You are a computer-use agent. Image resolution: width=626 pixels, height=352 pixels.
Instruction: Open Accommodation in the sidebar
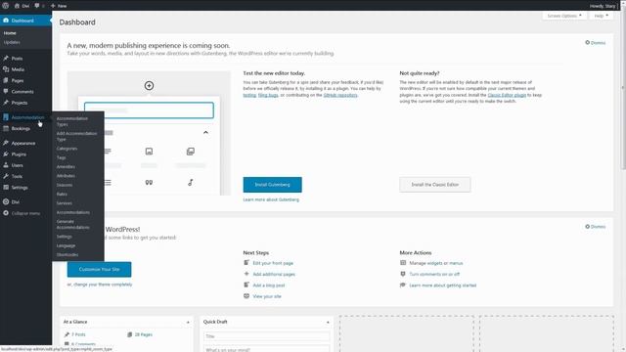25,117
